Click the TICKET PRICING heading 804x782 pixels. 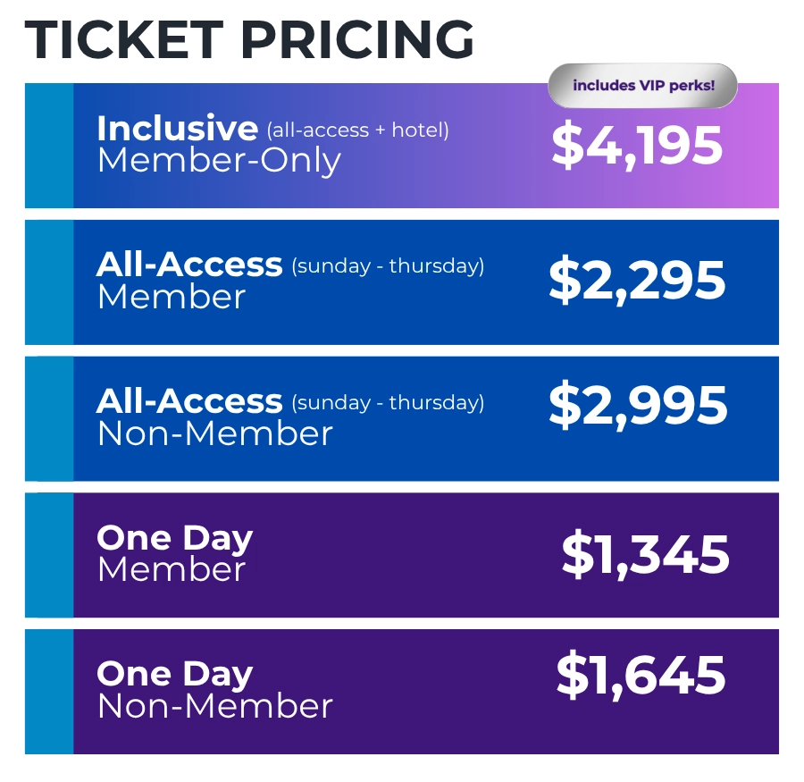pyautogui.click(x=249, y=40)
